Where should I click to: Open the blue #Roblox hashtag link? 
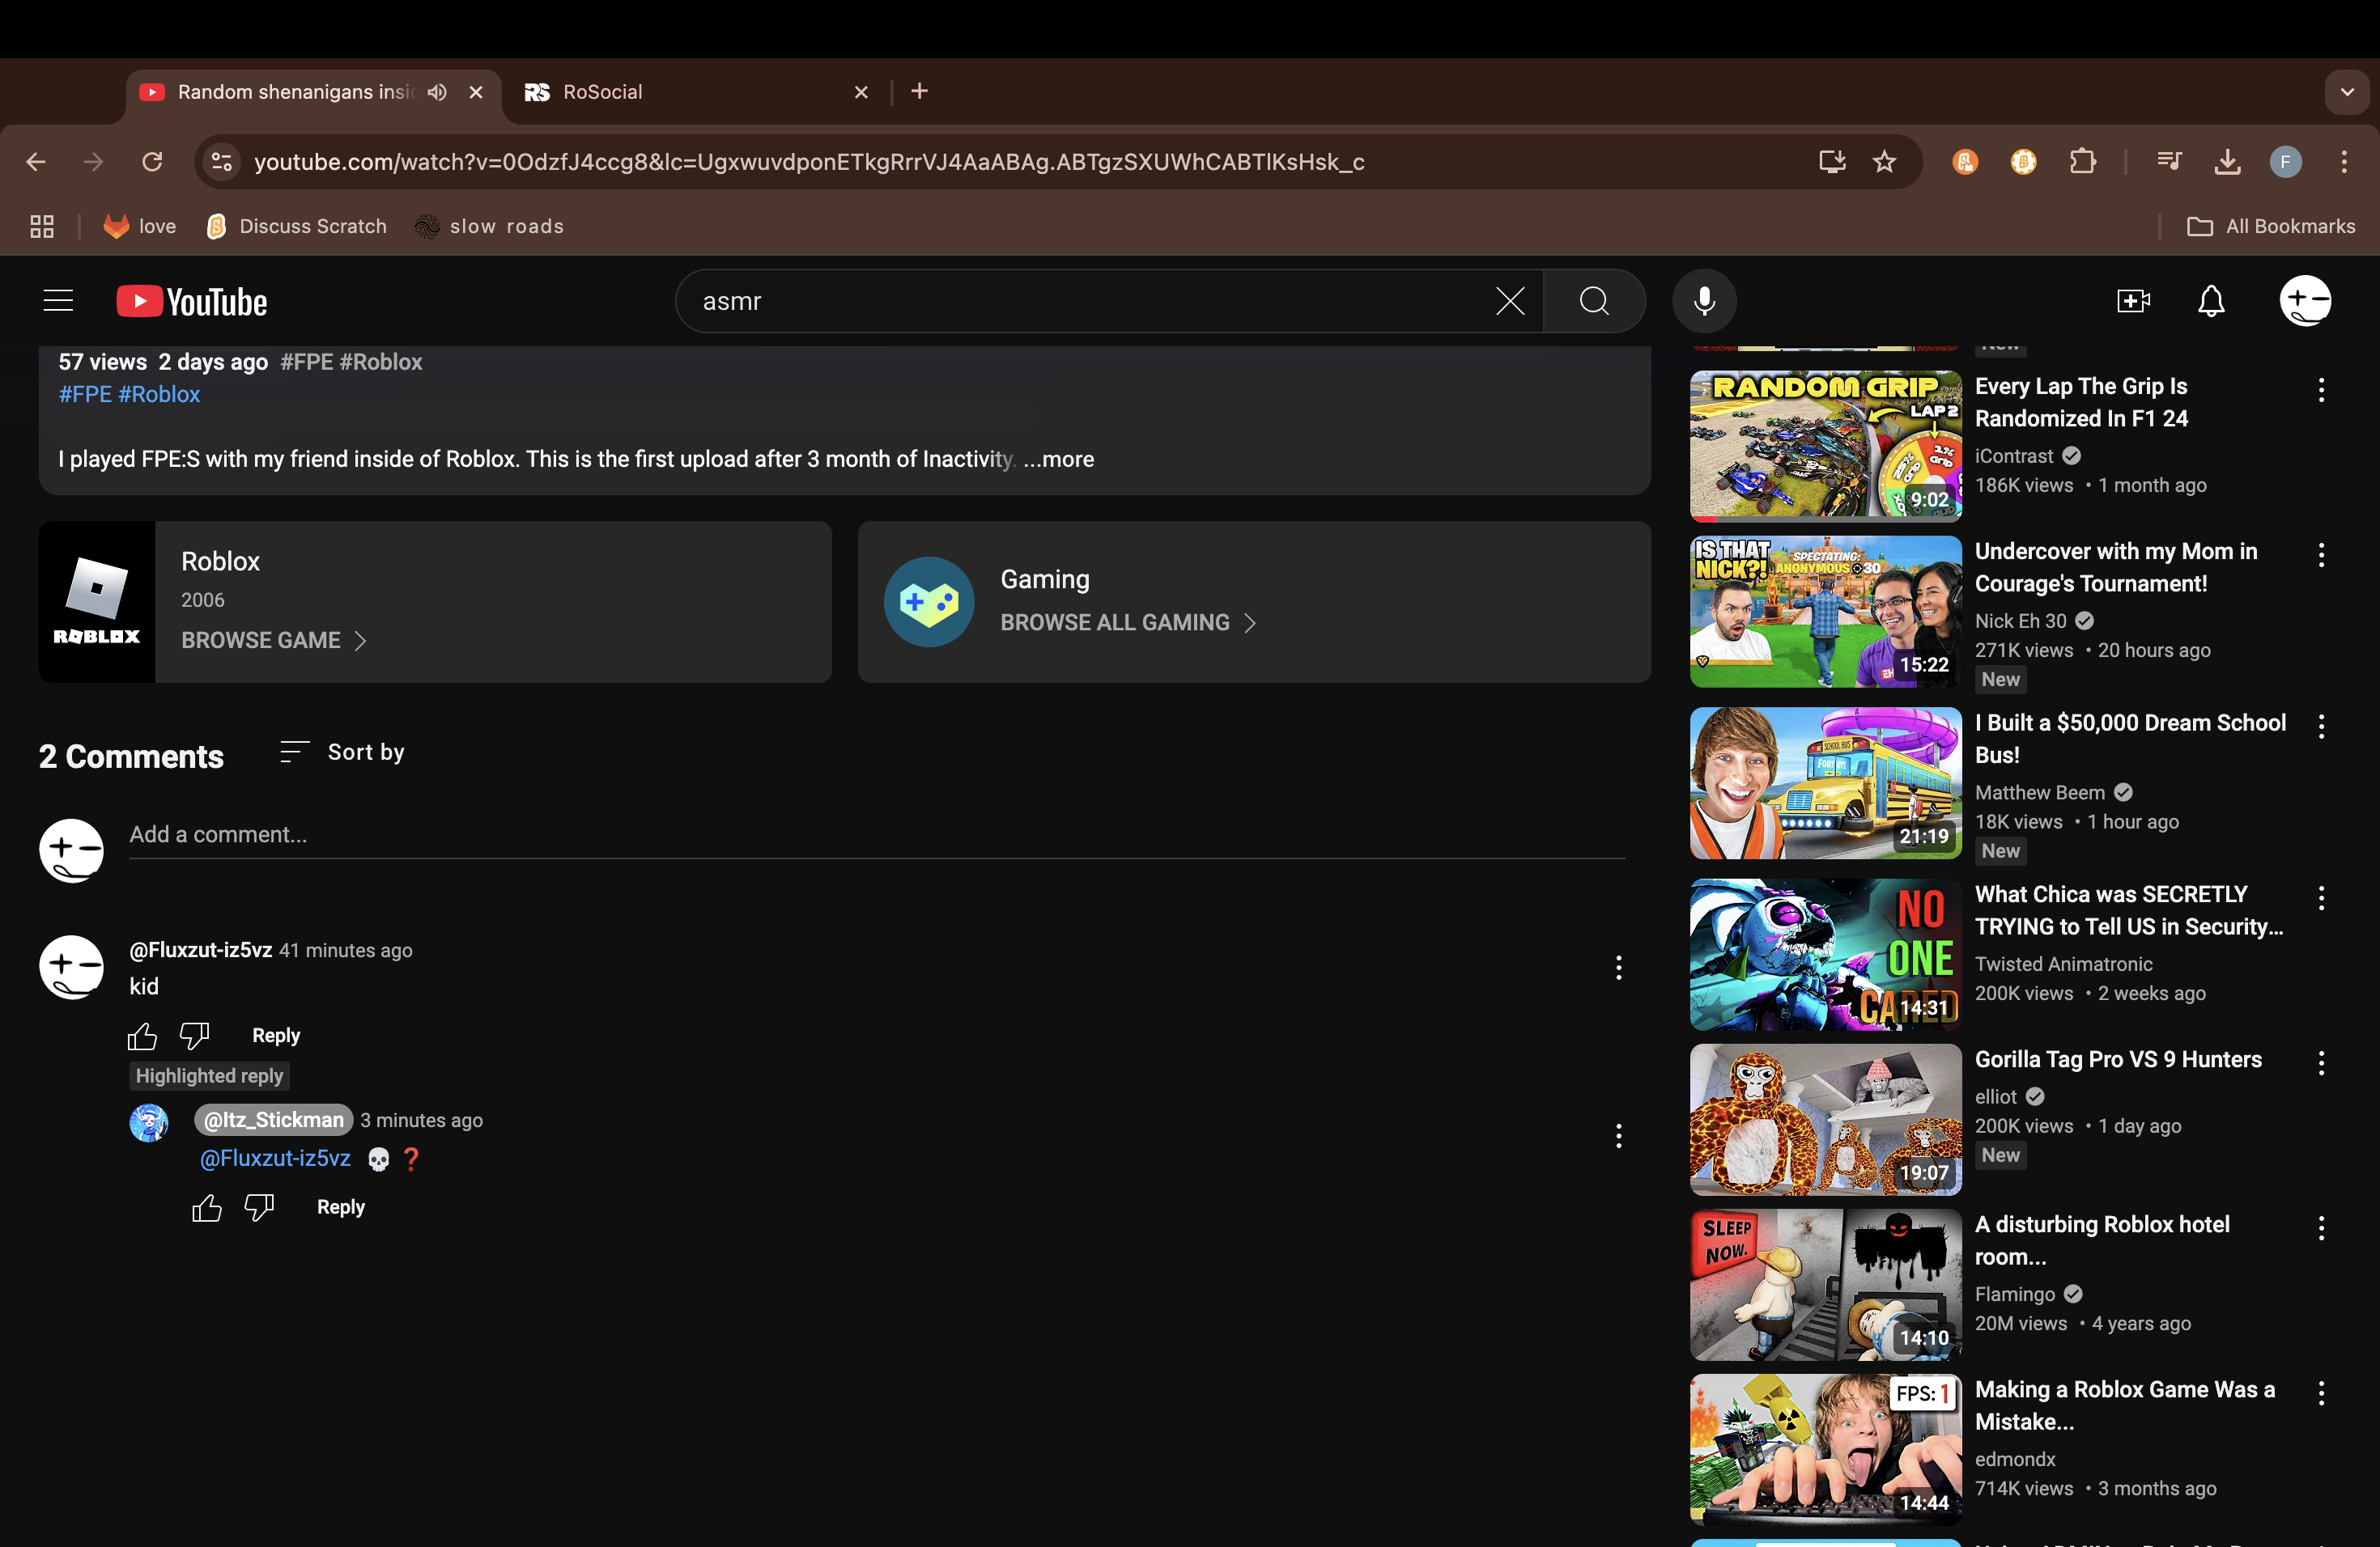click(x=160, y=395)
